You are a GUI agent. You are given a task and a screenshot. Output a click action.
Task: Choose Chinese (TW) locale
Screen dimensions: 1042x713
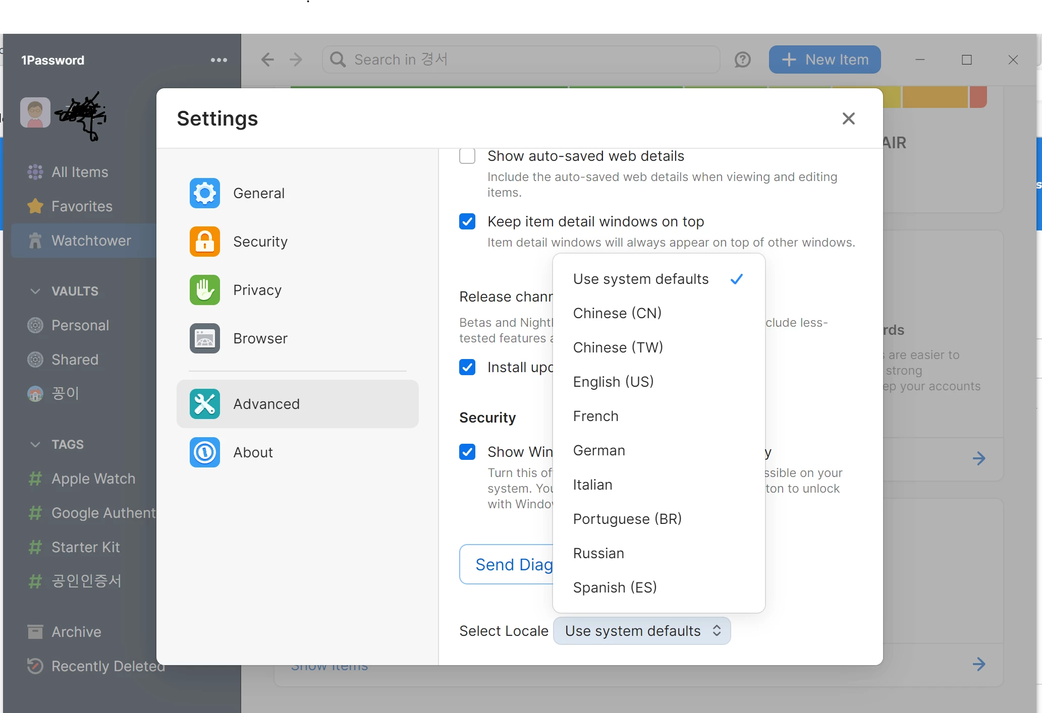tap(659, 347)
